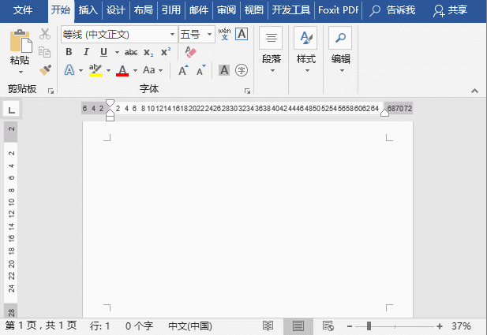This screenshot has height=335, width=487.
Task: Toggle Character Shading icon
Action: pos(224,70)
